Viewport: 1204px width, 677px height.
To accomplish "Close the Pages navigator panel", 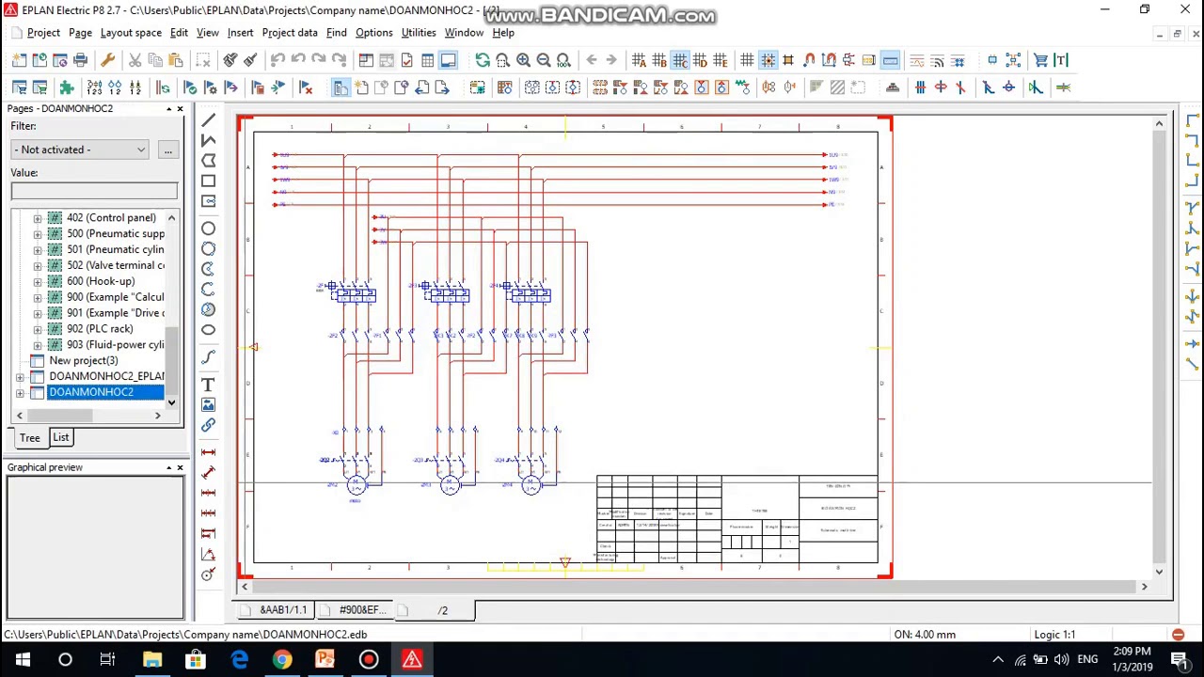I will 180,109.
